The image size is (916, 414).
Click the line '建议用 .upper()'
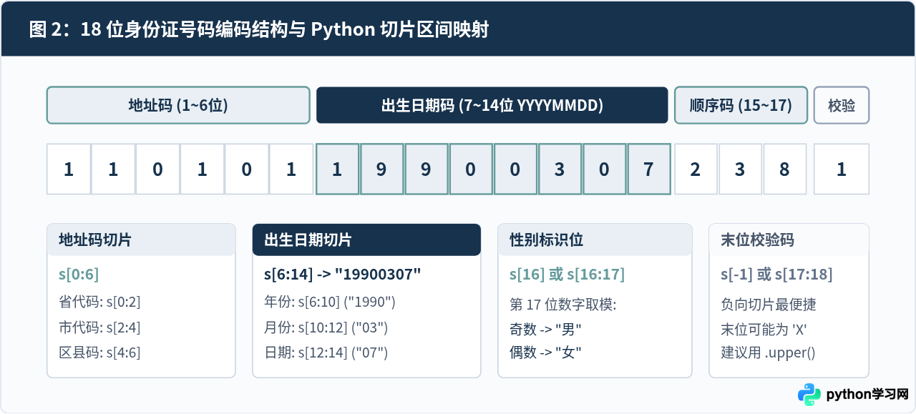pos(768,353)
